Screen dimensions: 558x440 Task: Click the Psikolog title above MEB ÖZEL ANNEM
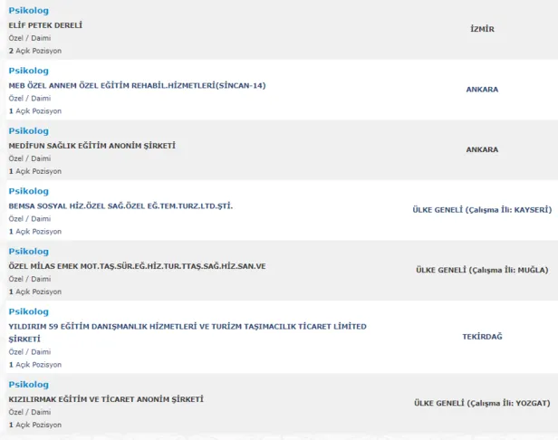pos(28,71)
